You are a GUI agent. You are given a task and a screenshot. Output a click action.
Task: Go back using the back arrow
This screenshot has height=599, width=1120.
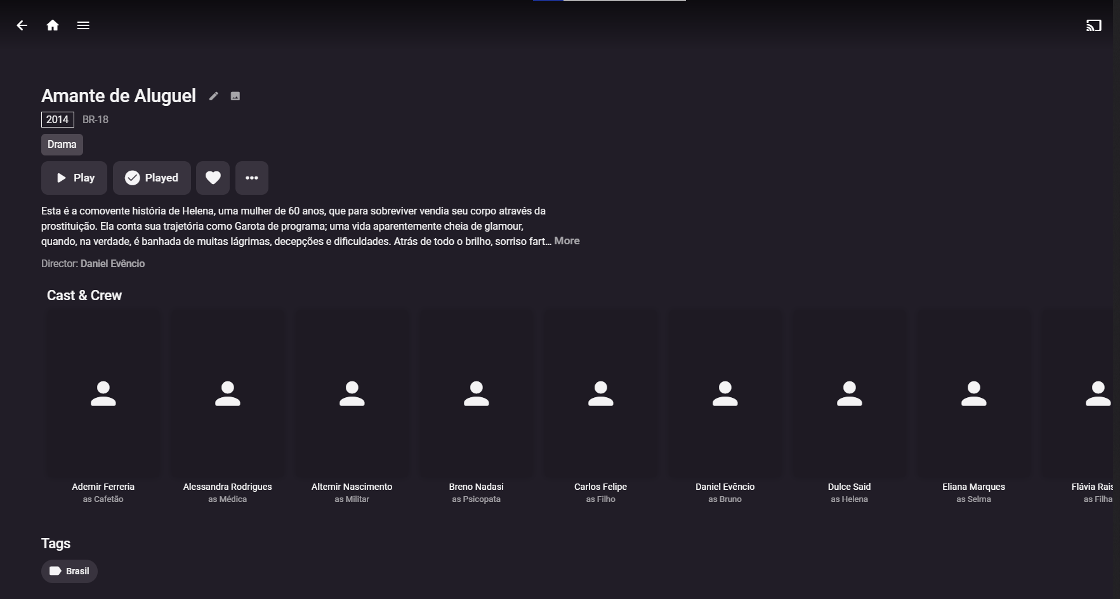click(22, 25)
